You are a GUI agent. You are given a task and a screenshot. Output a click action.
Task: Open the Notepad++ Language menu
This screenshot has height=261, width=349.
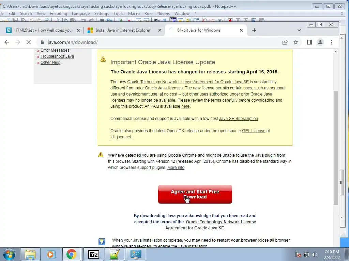(x=81, y=14)
